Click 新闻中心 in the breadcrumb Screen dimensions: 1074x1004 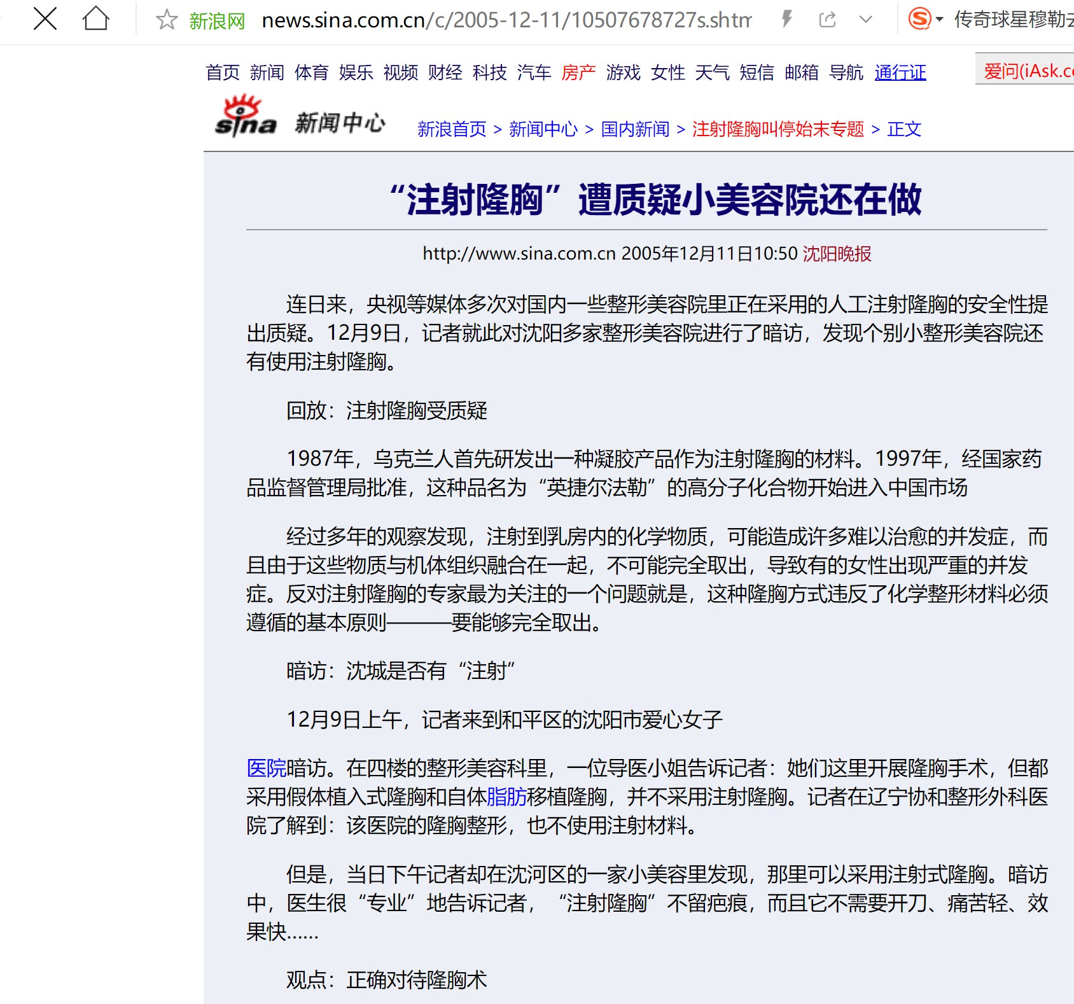pos(543,129)
